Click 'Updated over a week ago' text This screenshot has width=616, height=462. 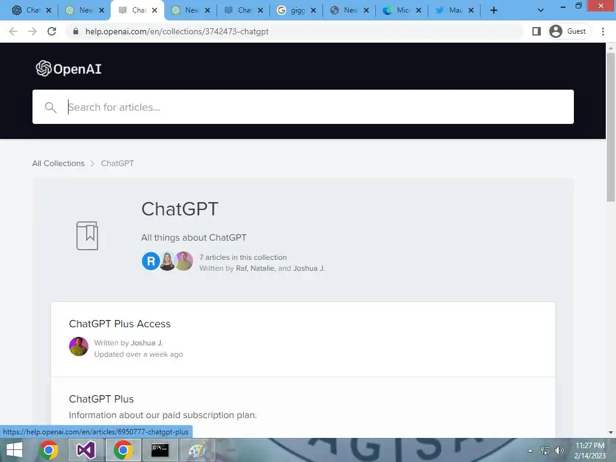click(x=138, y=354)
